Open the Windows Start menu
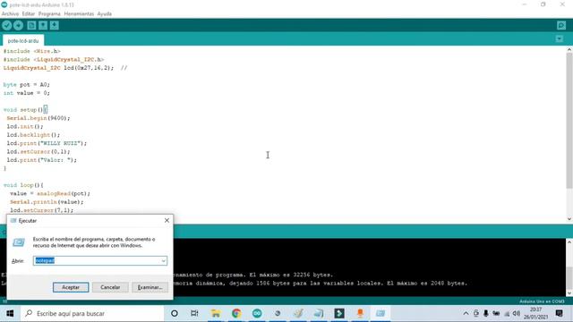The height and width of the screenshot is (322, 573). pos(10,313)
